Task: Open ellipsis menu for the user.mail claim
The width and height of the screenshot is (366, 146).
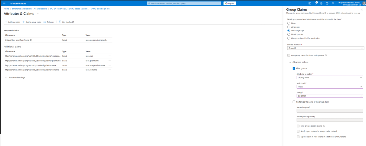Action: click(110, 56)
